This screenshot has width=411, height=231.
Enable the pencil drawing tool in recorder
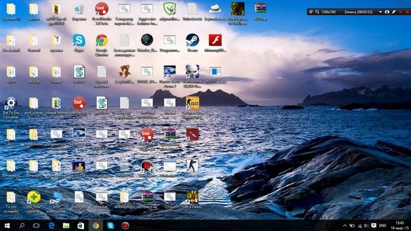tap(394, 12)
